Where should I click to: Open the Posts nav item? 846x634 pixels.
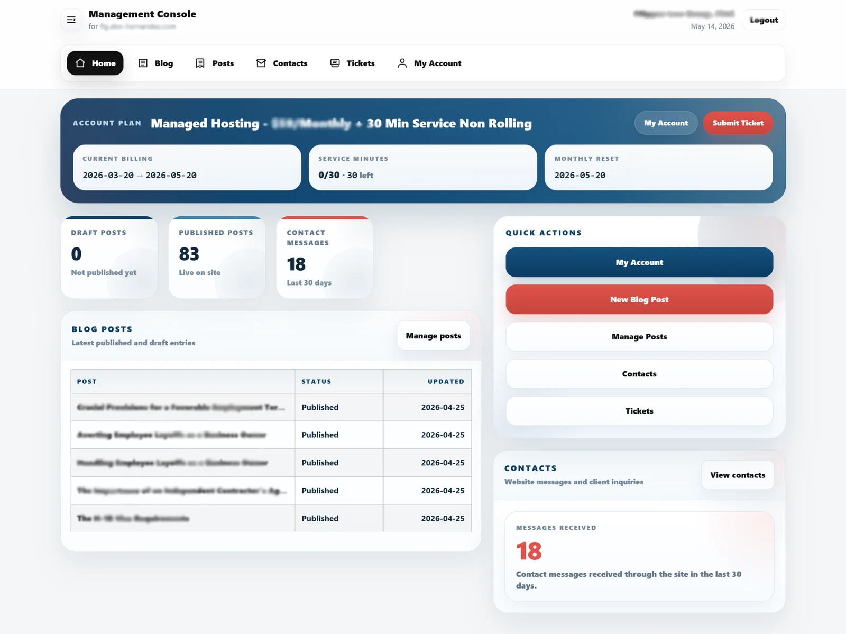[x=215, y=63]
